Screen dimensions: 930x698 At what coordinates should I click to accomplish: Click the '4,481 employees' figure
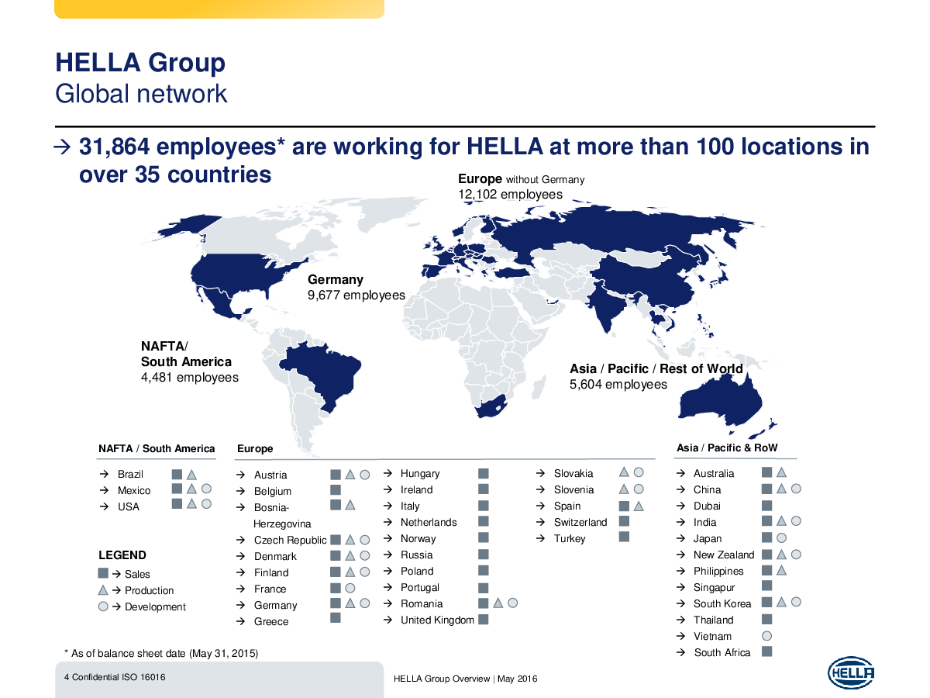190,378
